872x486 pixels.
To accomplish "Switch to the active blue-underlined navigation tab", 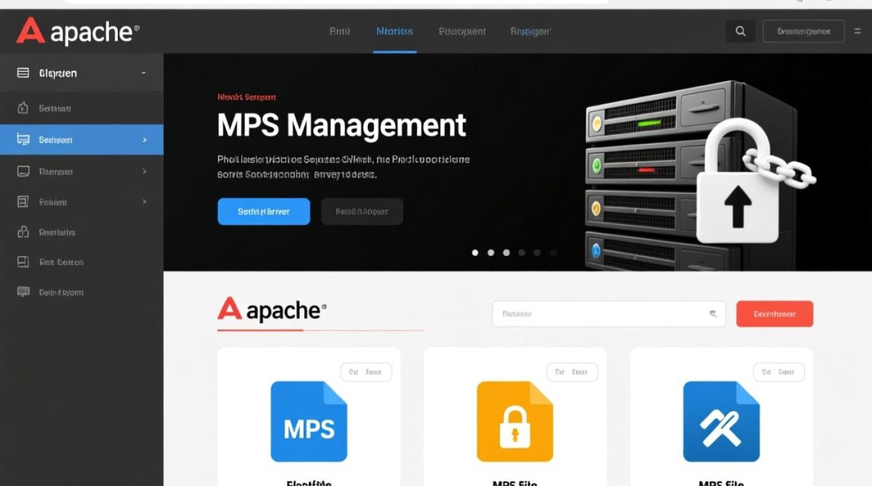I will tap(394, 30).
